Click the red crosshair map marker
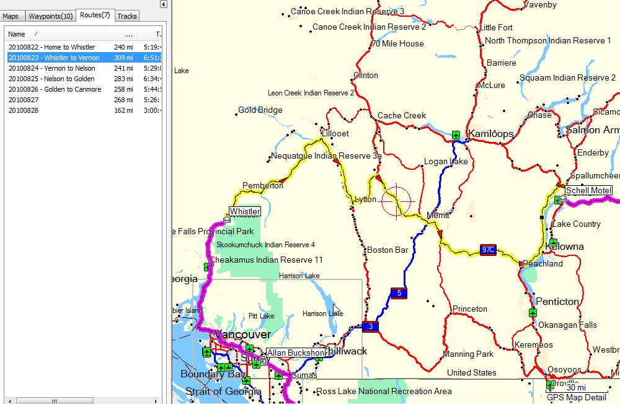Viewport: 620px width, 404px height. [x=397, y=202]
